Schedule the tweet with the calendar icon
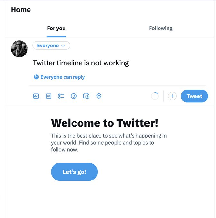The height and width of the screenshot is (218, 216). [86, 96]
